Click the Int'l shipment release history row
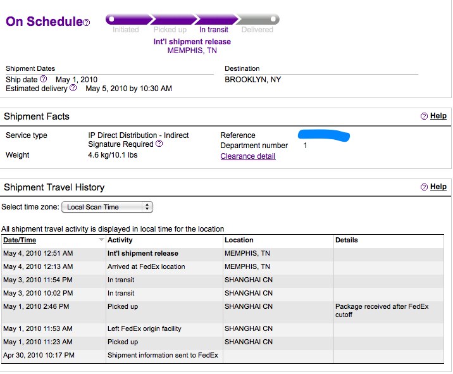The width and height of the screenshot is (453, 374). point(223,254)
